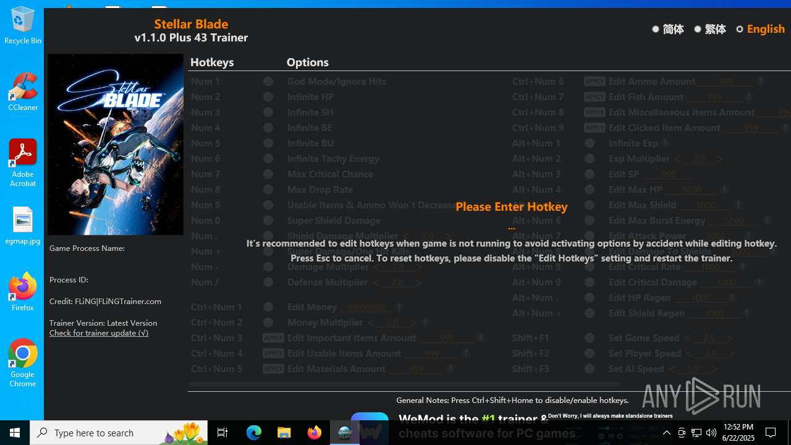The image size is (791, 445).
Task: Increase Exp Multiplier with the right arrow
Action: point(720,159)
